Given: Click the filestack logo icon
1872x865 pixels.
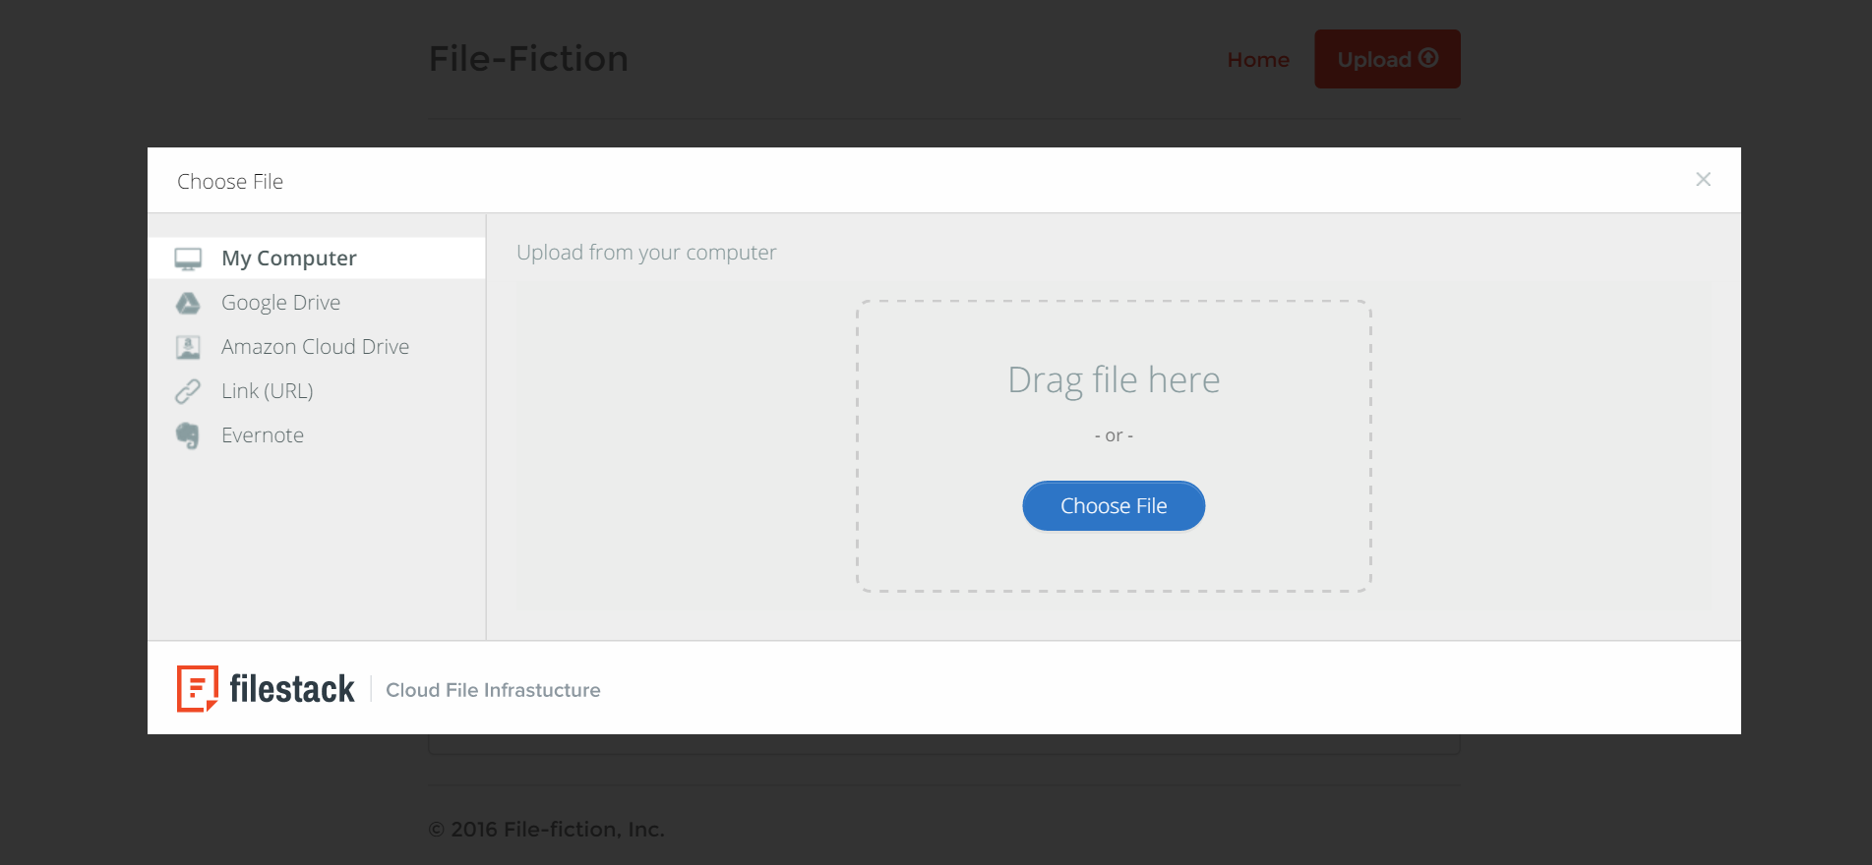Looking at the screenshot, I should point(198,688).
